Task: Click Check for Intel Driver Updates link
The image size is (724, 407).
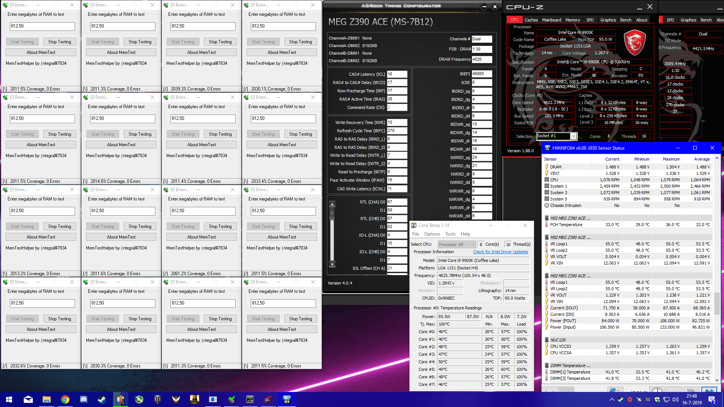Action: [500, 252]
